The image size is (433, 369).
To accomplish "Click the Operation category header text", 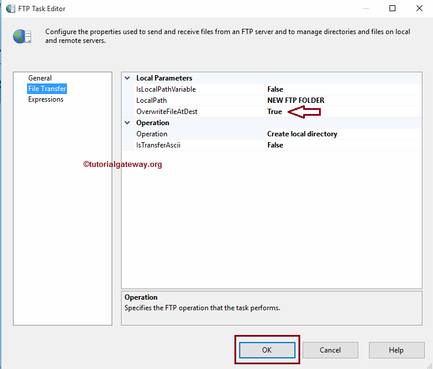I will [152, 123].
